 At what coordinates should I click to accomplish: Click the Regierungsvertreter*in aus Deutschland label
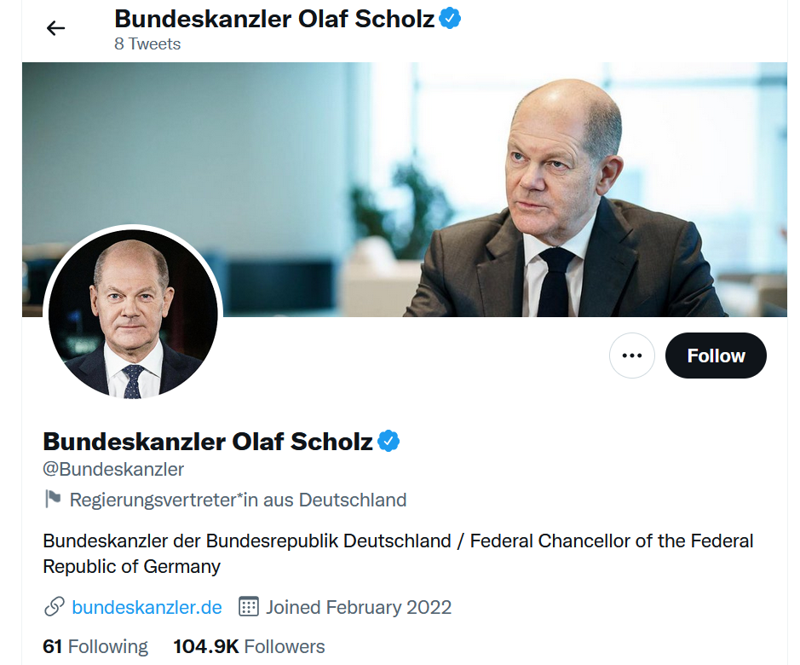click(238, 500)
